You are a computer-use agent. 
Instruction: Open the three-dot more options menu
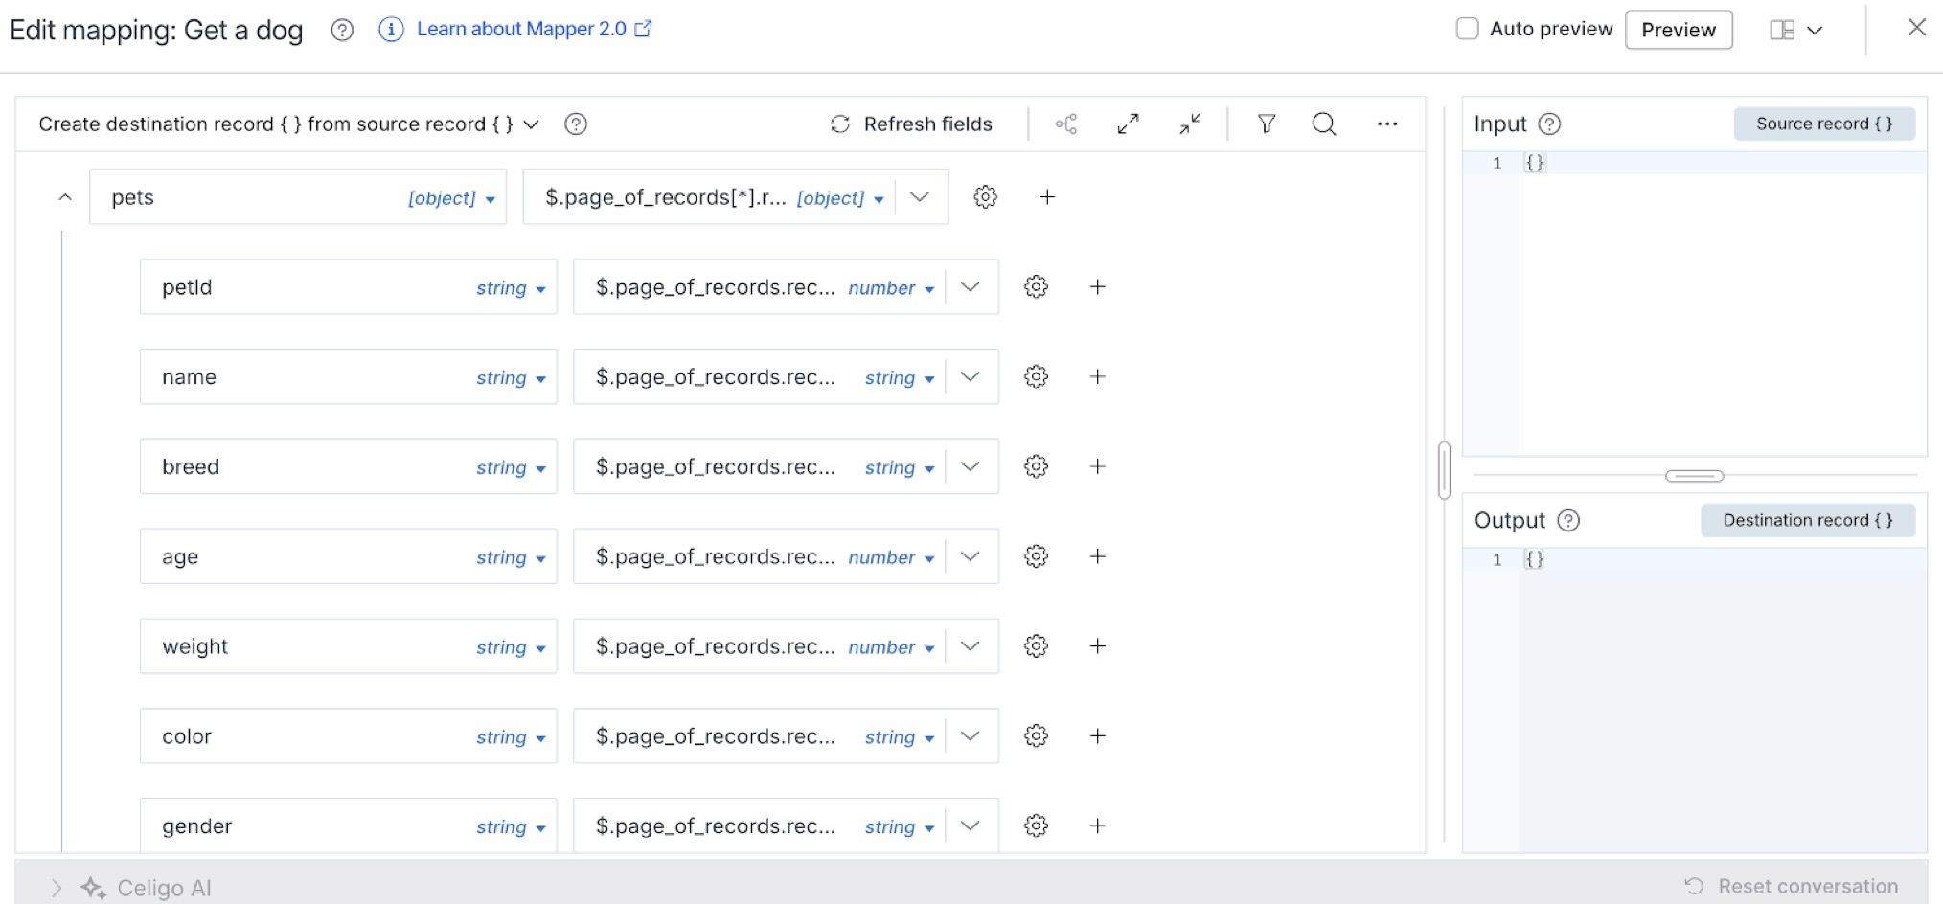click(1387, 124)
